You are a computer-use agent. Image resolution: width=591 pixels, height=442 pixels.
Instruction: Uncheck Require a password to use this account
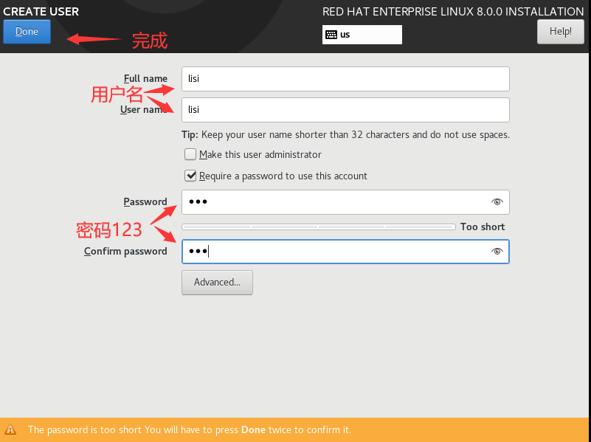pos(190,176)
